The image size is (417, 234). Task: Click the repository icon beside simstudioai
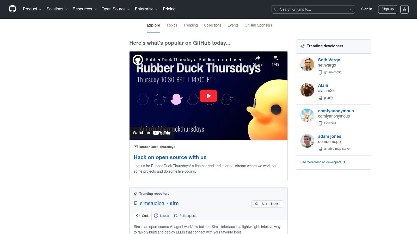click(x=136, y=203)
